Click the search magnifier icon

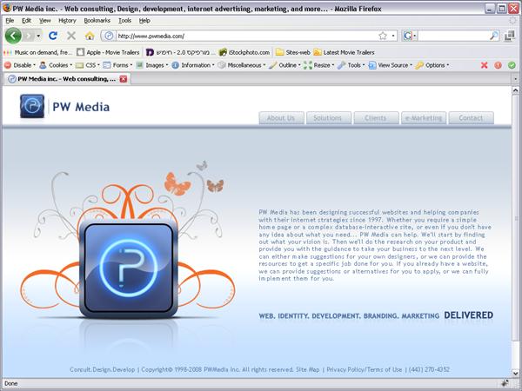pos(494,36)
